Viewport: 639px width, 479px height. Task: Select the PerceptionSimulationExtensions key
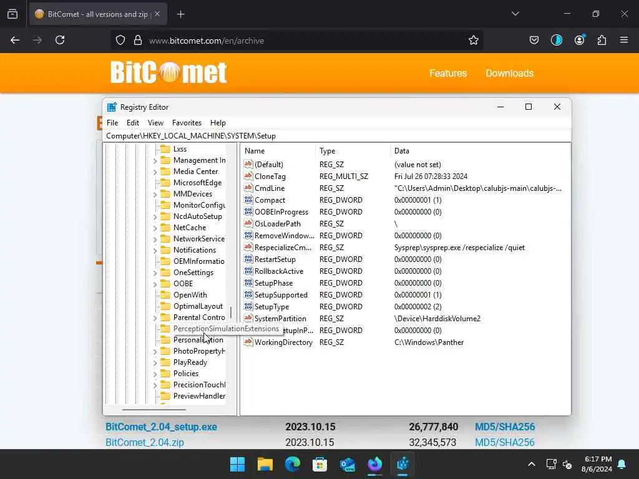[226, 328]
